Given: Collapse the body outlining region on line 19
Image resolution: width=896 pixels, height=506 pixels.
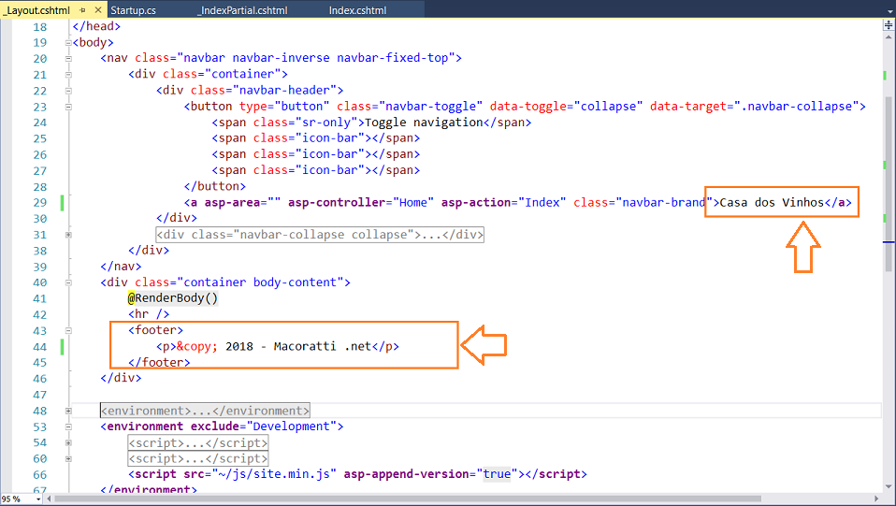Looking at the screenshot, I should click(68, 43).
